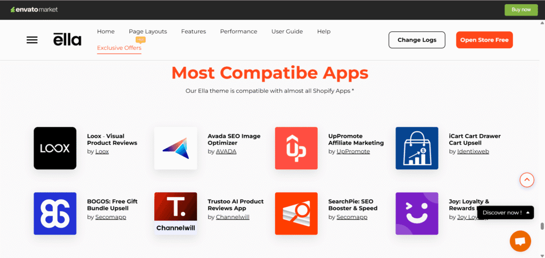Open the hamburger menu icon
Viewport: 545px width, 258px height.
[32, 40]
